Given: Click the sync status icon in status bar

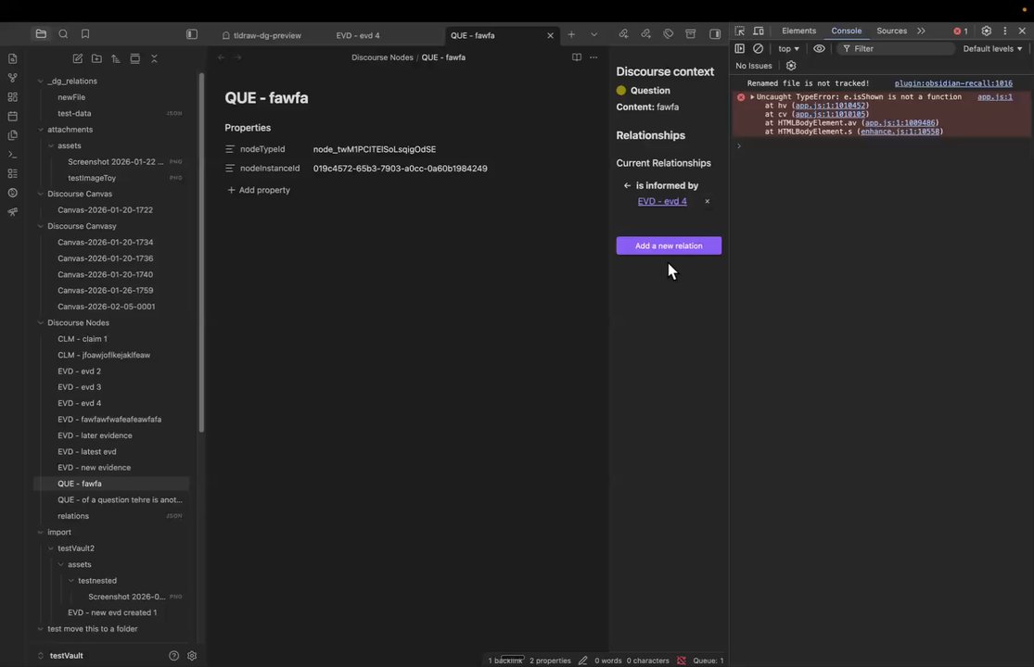Looking at the screenshot, I should [x=682, y=661].
